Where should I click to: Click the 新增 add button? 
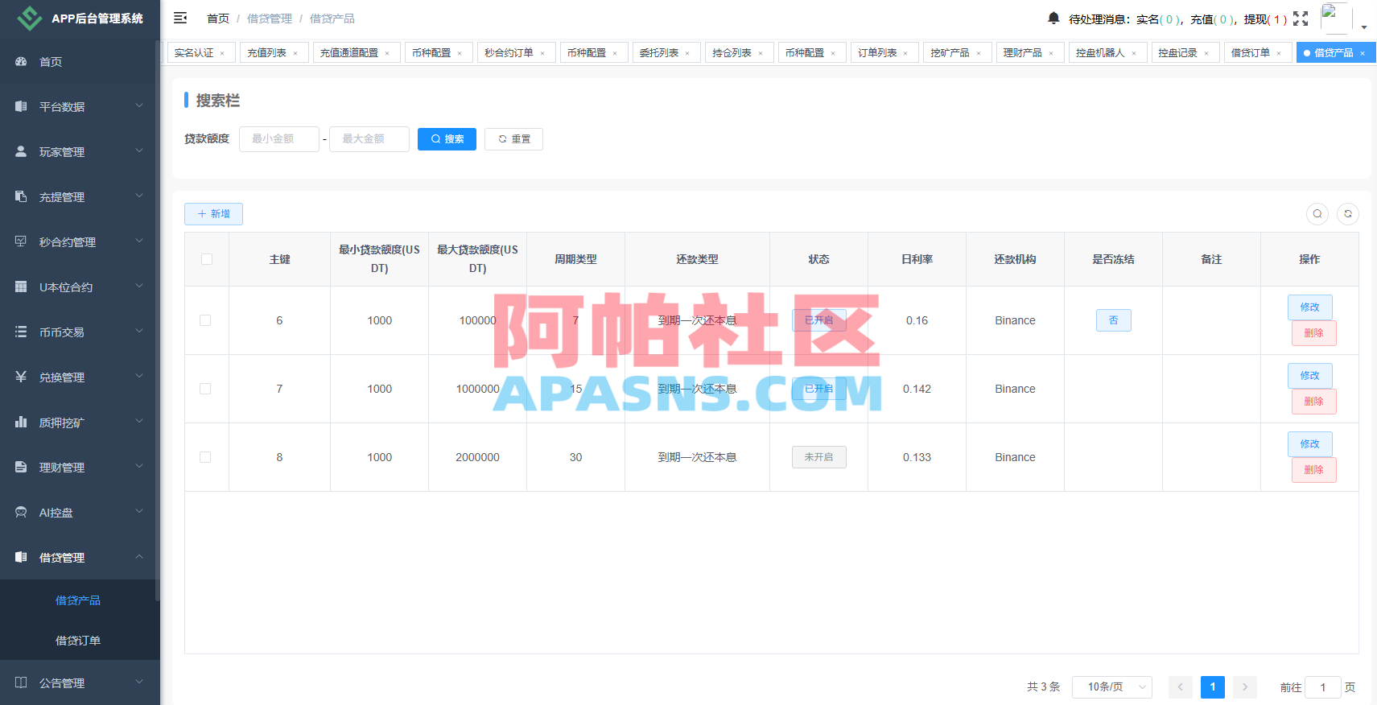[213, 214]
